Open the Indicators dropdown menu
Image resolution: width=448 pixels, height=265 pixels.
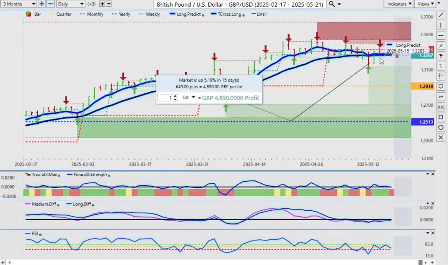tap(399, 4)
